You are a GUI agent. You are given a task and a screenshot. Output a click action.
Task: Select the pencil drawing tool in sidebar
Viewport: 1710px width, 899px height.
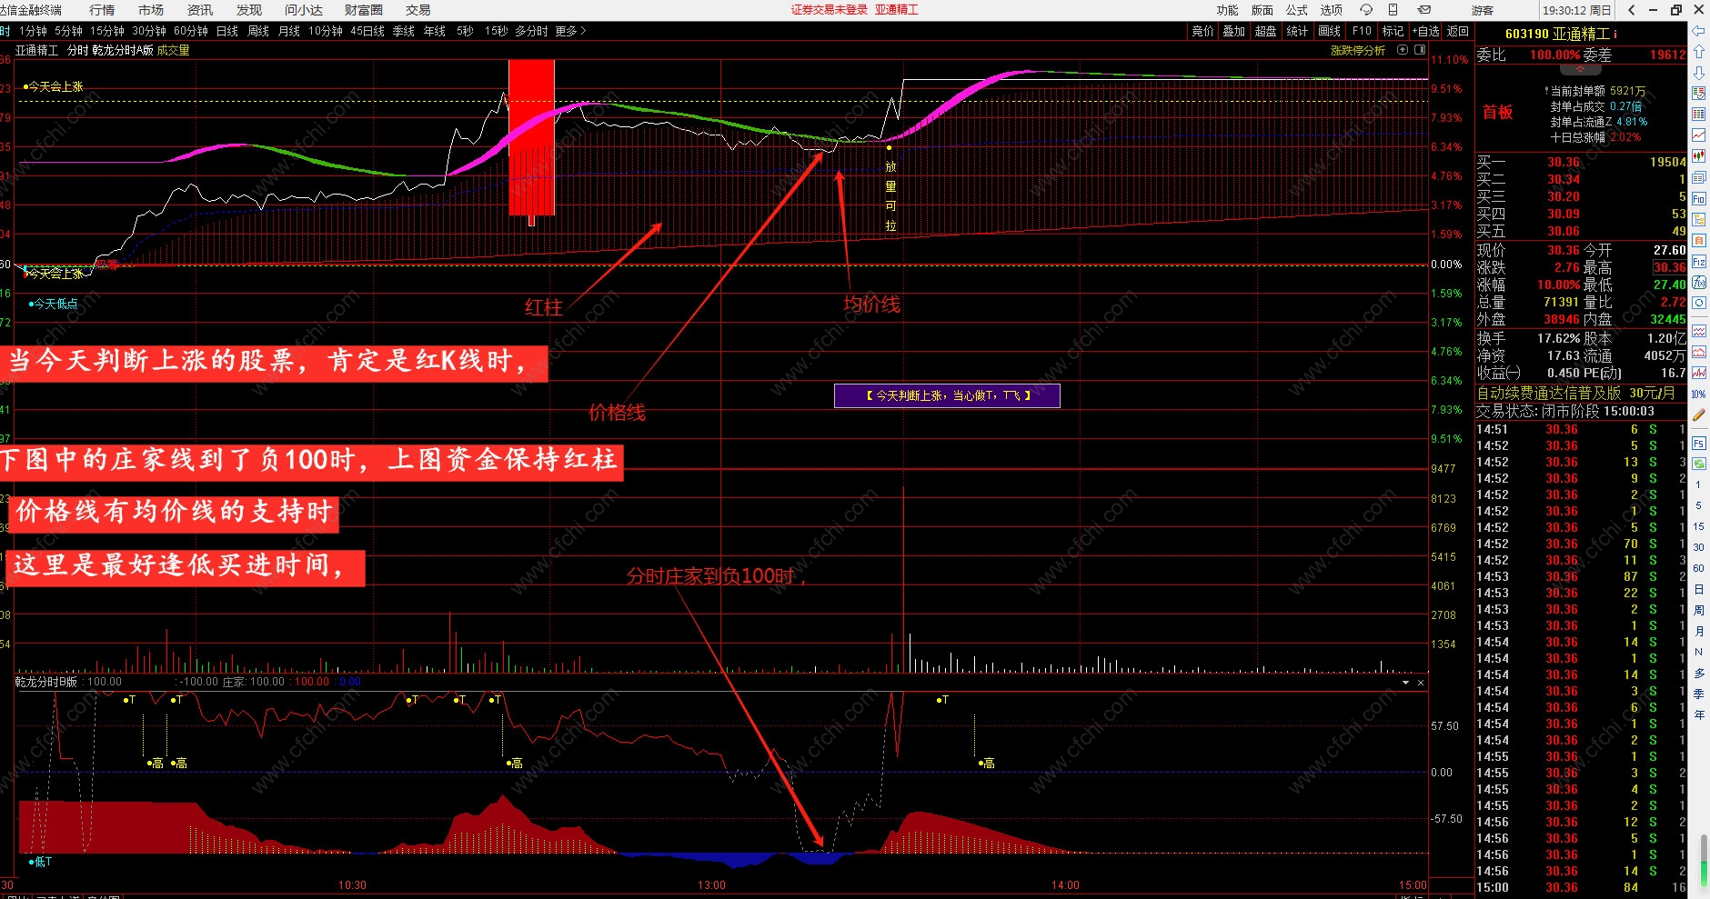point(1698,415)
